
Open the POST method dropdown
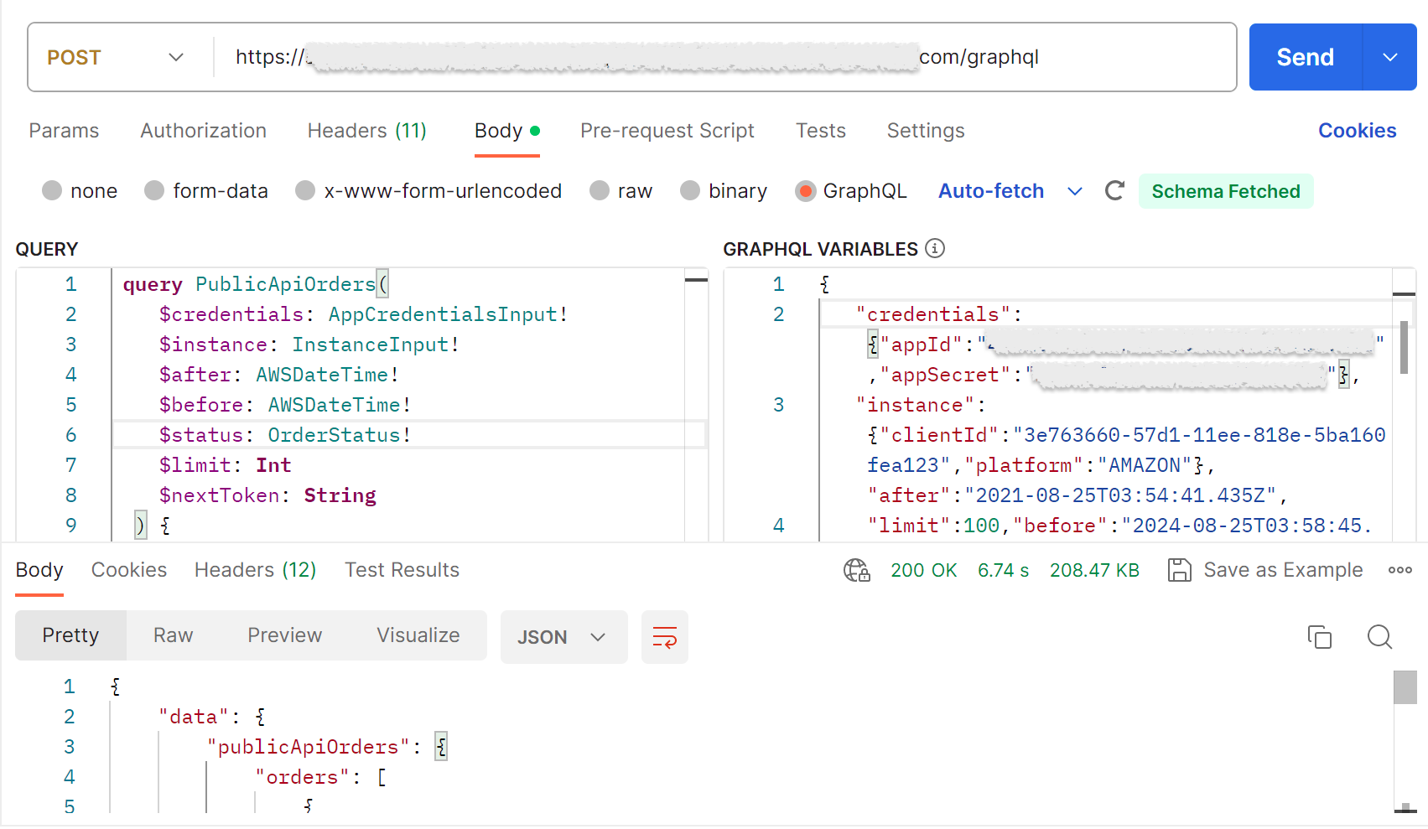(x=117, y=58)
